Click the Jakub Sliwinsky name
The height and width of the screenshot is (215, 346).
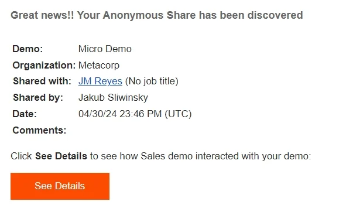[113, 98]
